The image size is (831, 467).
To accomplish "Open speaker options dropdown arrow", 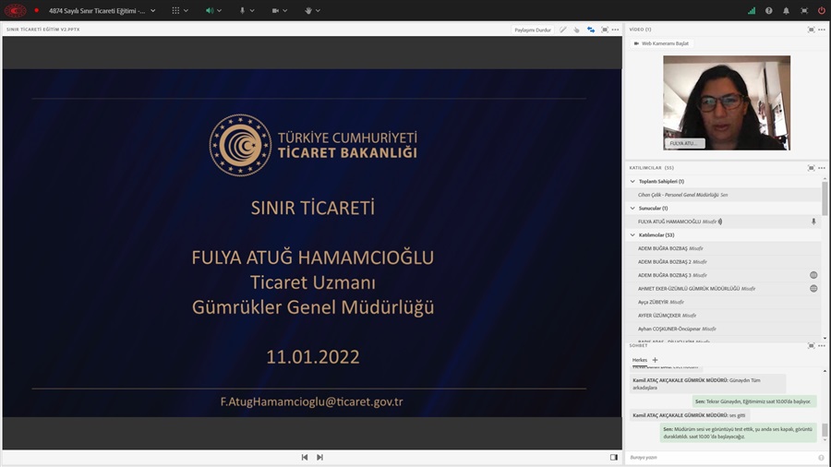I will coord(220,10).
